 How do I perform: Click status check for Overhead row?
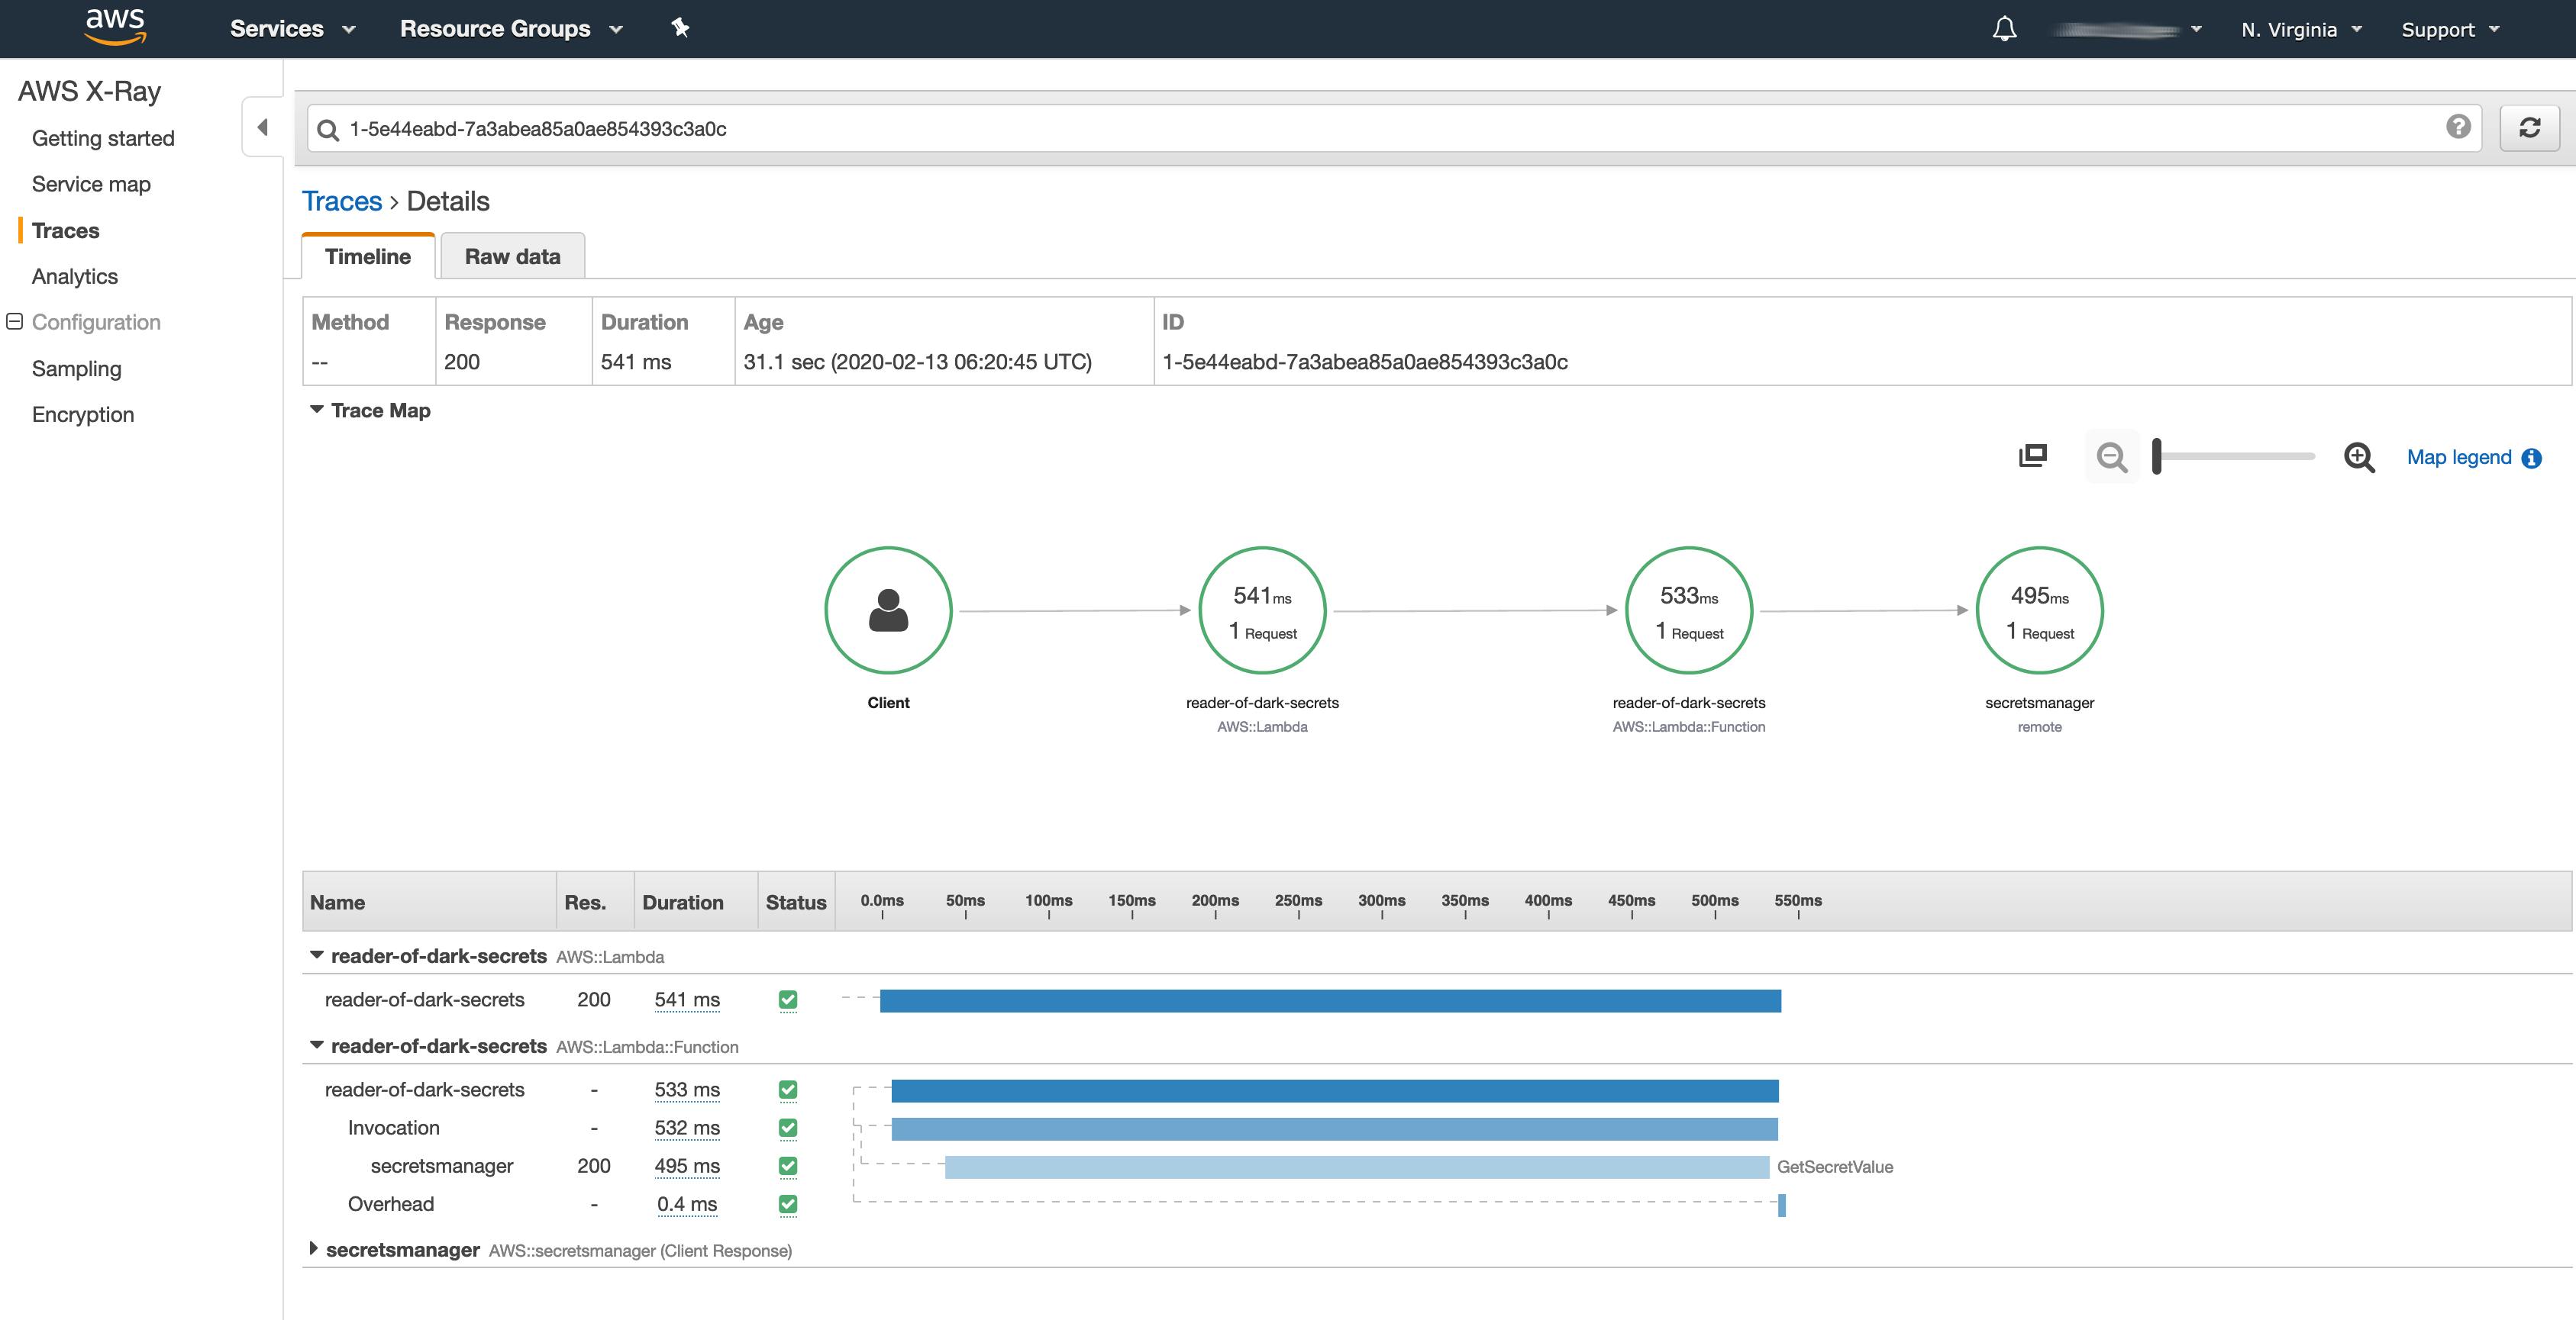(788, 1204)
